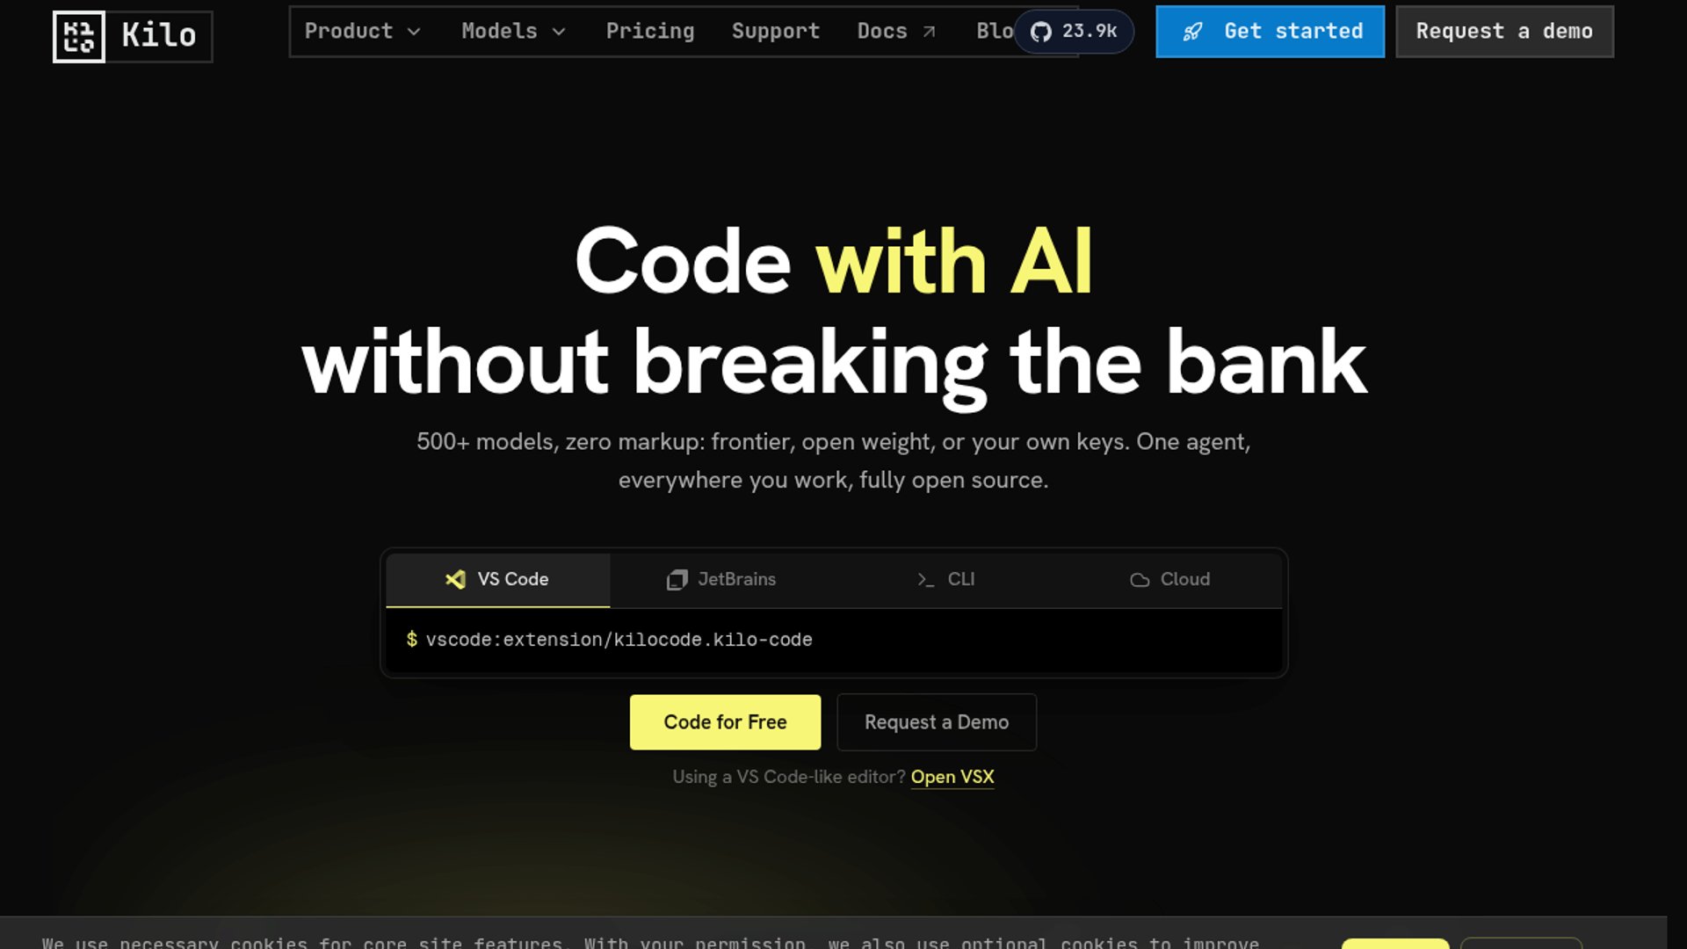
Task: Expand the Models dropdown menu
Action: 513,32
